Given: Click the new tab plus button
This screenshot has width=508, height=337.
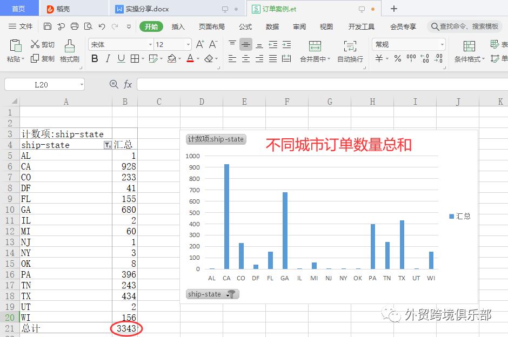Looking at the screenshot, I should [393, 9].
